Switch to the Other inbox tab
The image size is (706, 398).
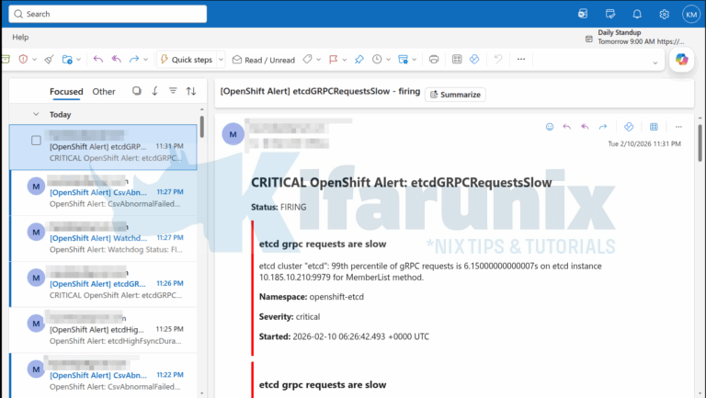pyautogui.click(x=104, y=91)
